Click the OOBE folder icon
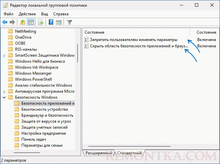220x164 pixels. pyautogui.click(x=10, y=43)
